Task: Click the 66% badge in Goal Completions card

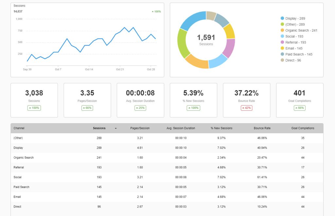Action: [299, 108]
